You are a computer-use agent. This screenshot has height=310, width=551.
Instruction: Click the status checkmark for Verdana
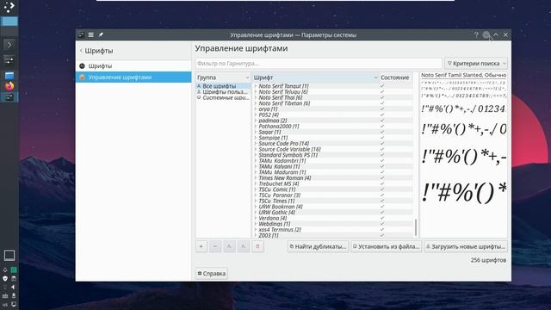tap(382, 218)
